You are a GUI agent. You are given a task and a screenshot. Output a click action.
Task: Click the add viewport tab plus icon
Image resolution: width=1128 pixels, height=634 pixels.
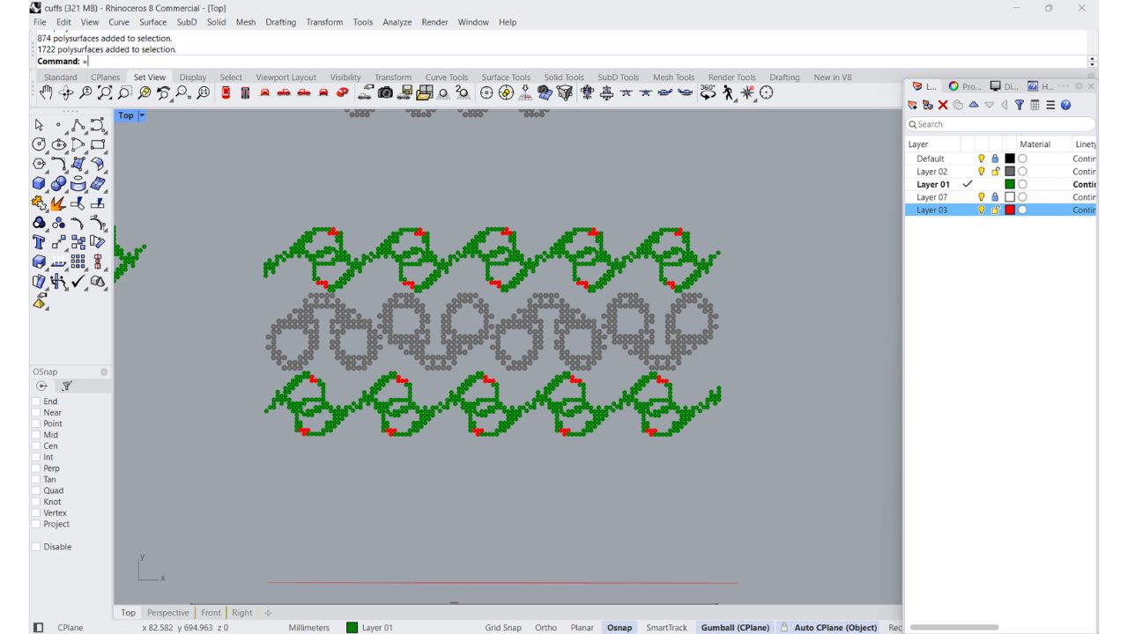click(268, 613)
